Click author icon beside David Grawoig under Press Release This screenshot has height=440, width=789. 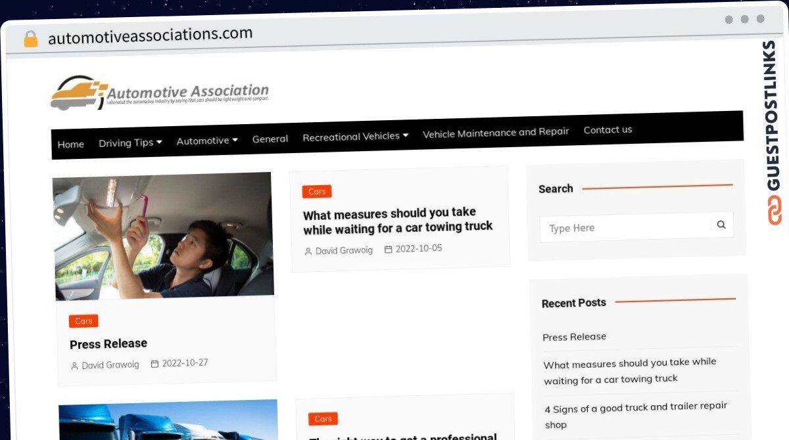pos(74,366)
